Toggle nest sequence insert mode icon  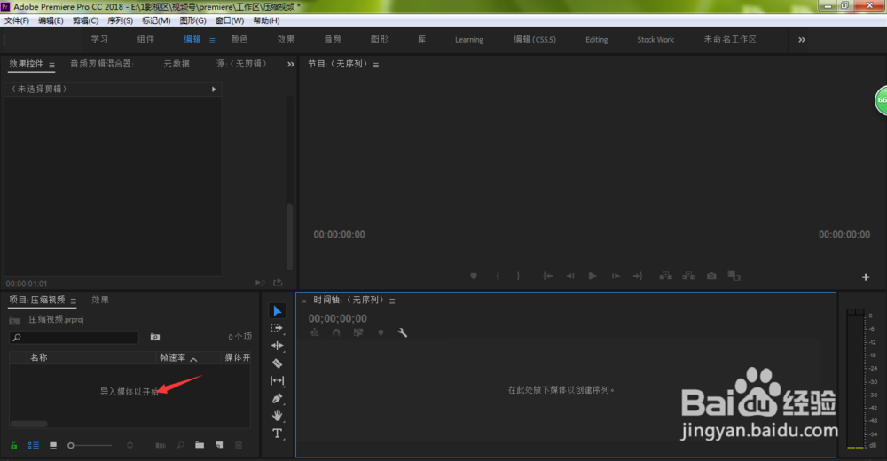pos(315,333)
